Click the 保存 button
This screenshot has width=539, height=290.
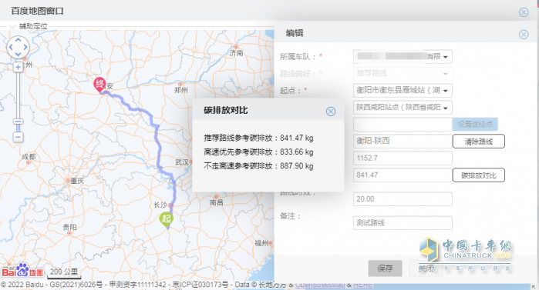tap(385, 268)
